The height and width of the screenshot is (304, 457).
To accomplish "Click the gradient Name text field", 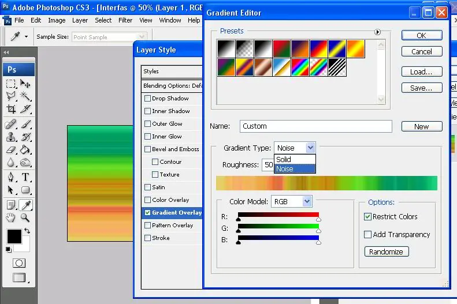I will pyautogui.click(x=315, y=126).
